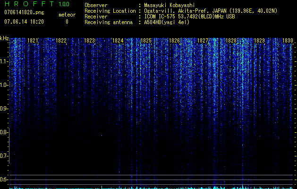Viewport: 297px width, 189px height.
Task: Click the 1823 time marker
Action: click(x=89, y=41)
